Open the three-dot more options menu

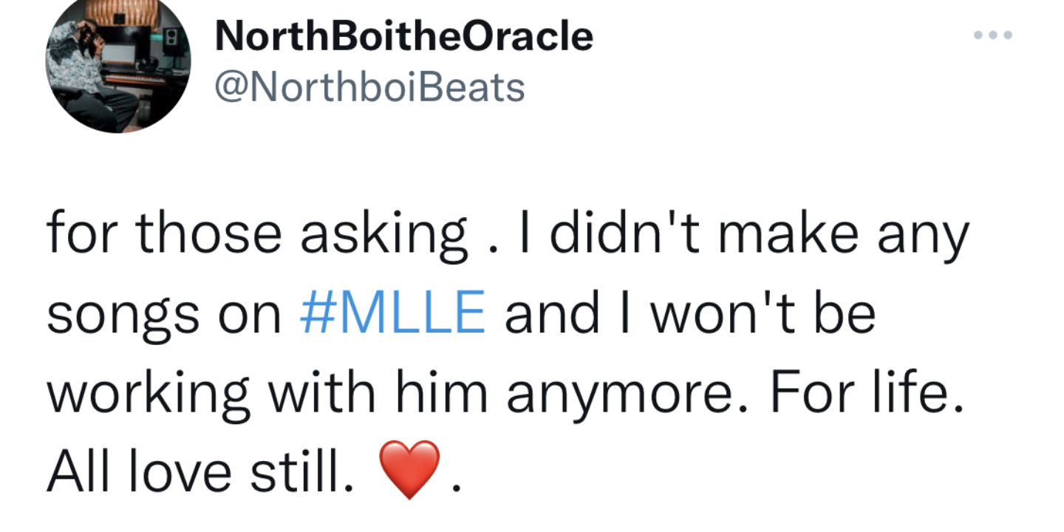click(x=992, y=35)
